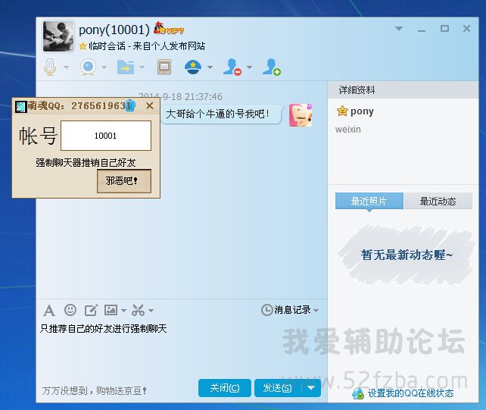Open the police cap security icon
The height and width of the screenshot is (410, 486).
point(193,67)
